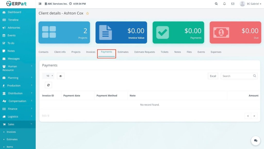Viewport: 264px width, 149px height.
Task: Expand the Human Resource menu
Action: click(17, 68)
